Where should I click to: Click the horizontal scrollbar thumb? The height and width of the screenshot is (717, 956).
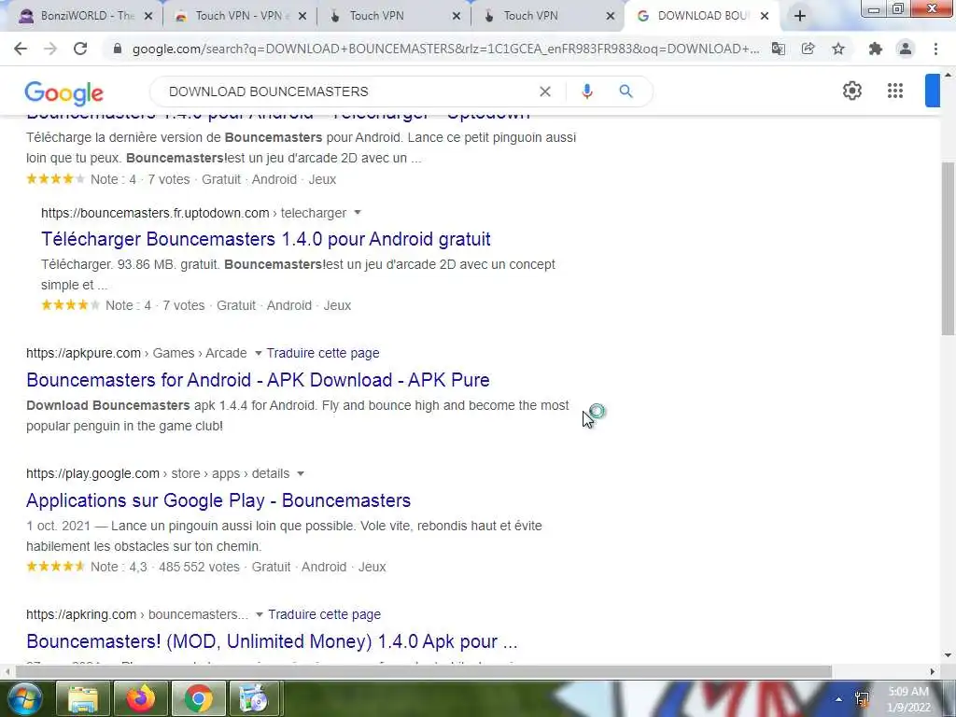424,671
